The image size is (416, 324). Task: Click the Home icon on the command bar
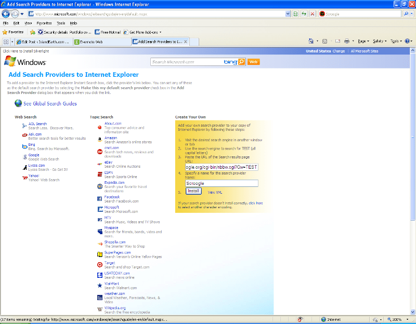(x=310, y=40)
